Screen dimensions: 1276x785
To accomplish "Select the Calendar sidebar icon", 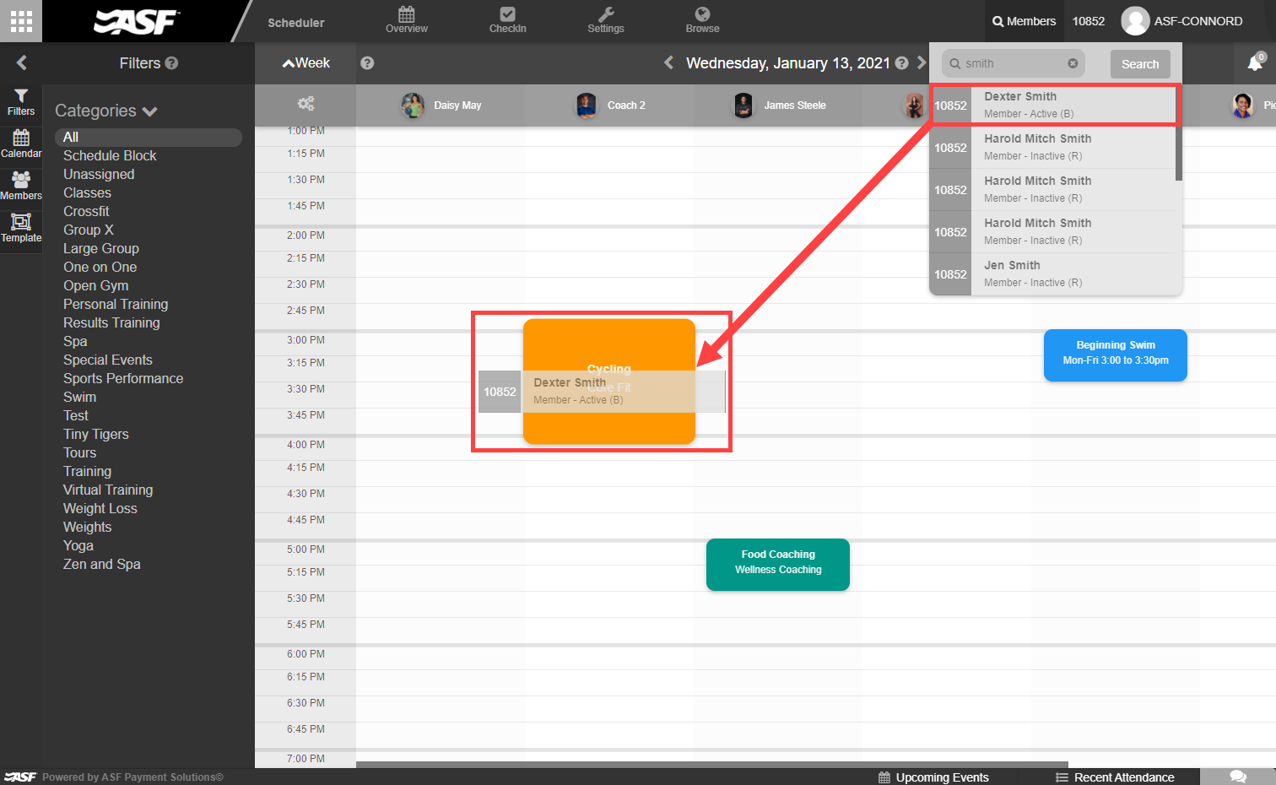I will [x=21, y=144].
